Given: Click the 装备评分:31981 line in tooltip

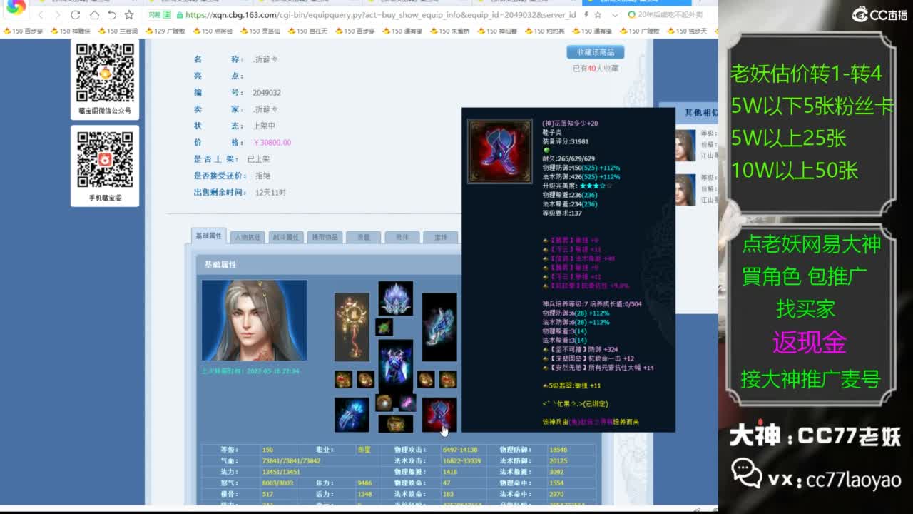Looking at the screenshot, I should tap(566, 142).
